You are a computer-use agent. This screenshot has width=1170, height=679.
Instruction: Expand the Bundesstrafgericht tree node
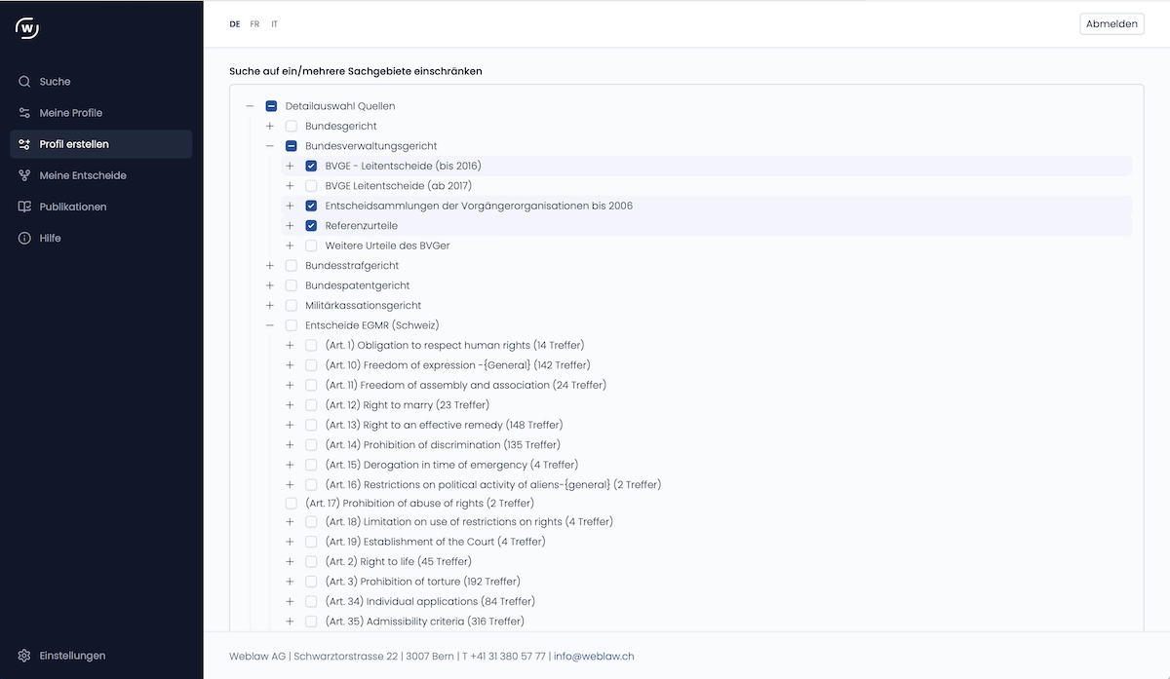pyautogui.click(x=270, y=266)
